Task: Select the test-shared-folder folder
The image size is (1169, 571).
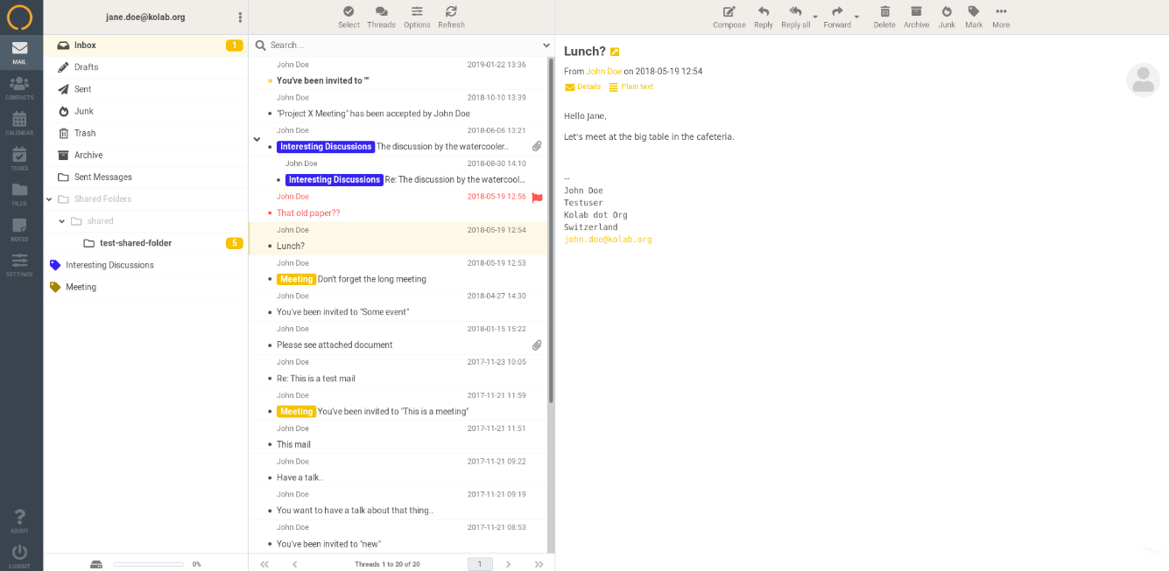Action: click(135, 243)
